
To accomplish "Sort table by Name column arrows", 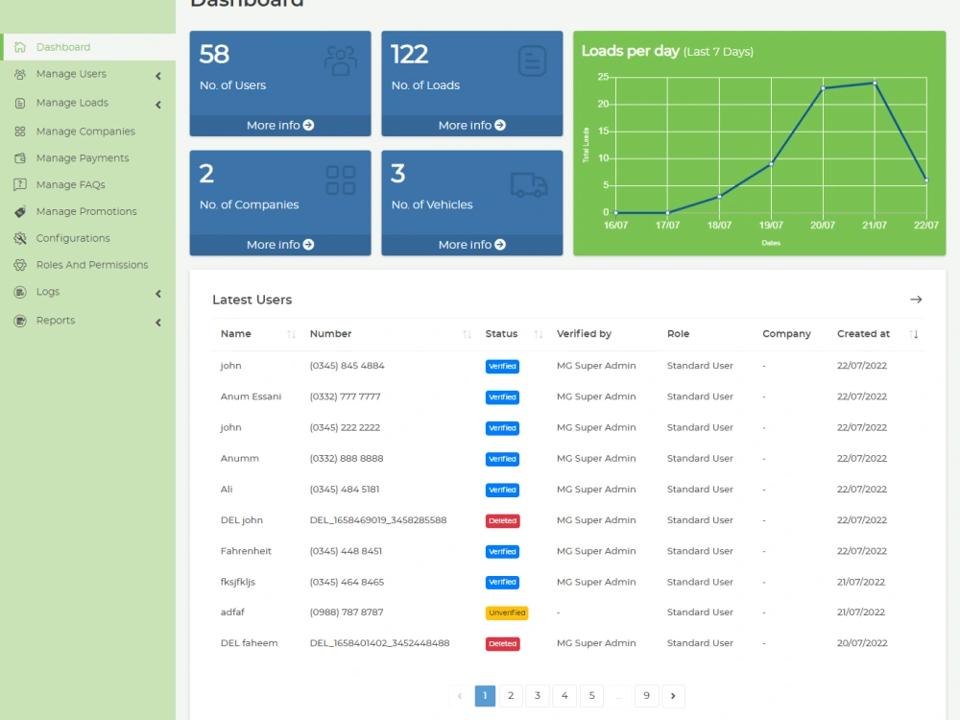I will pyautogui.click(x=292, y=334).
